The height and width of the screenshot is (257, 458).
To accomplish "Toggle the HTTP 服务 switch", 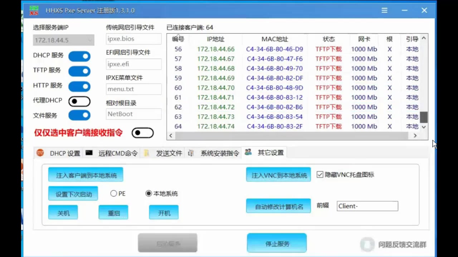I will [79, 86].
